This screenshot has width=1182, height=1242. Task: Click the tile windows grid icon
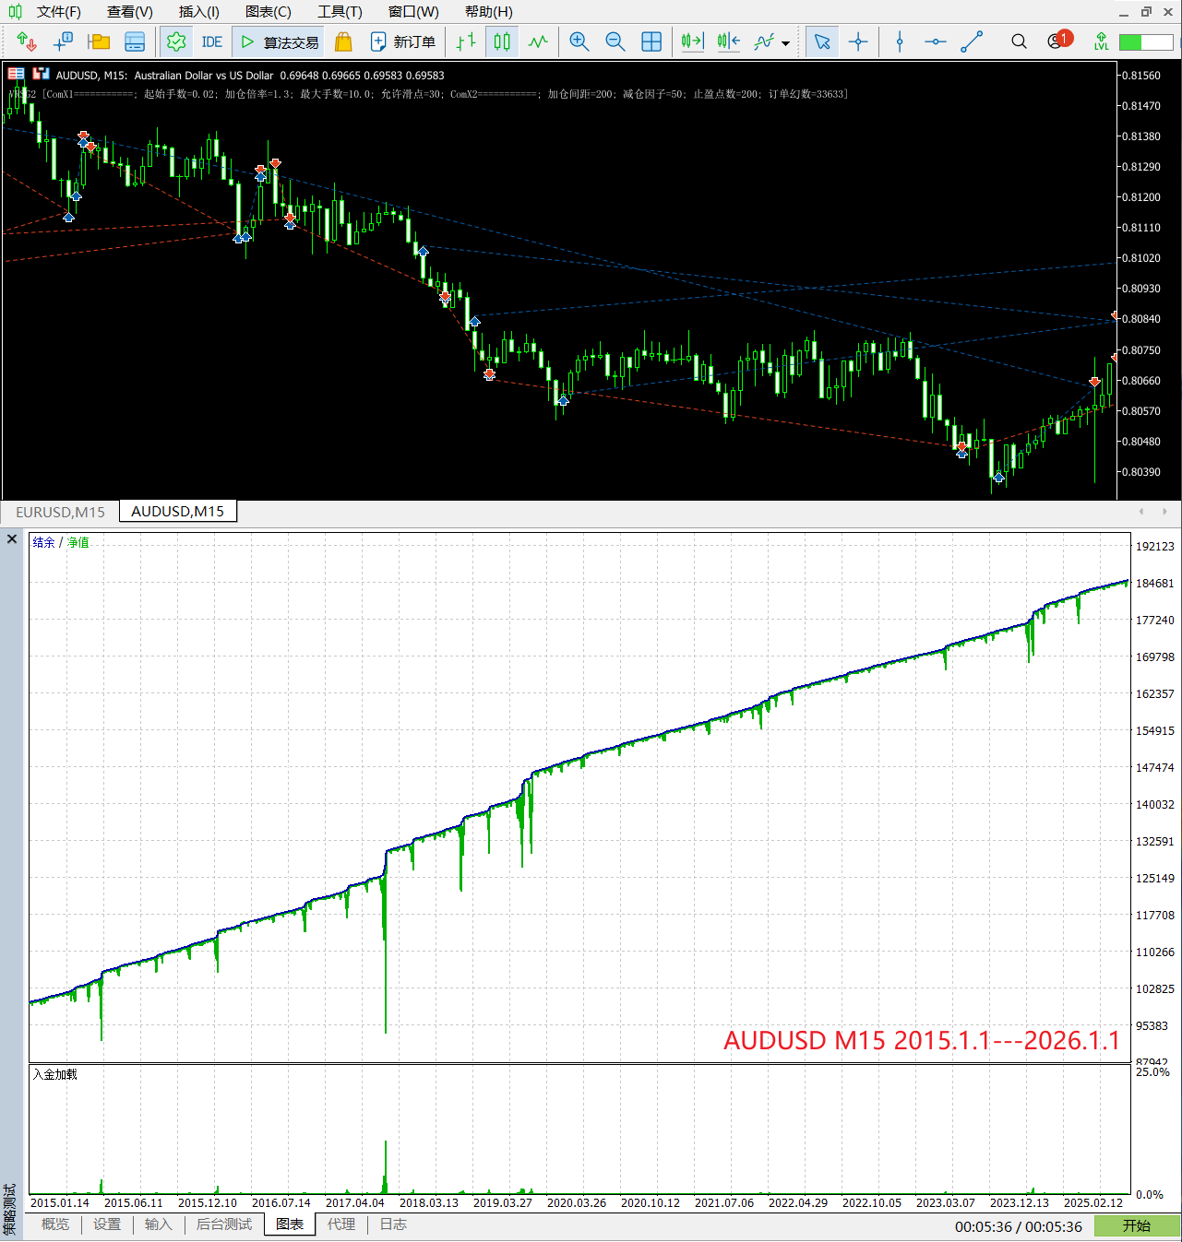651,41
